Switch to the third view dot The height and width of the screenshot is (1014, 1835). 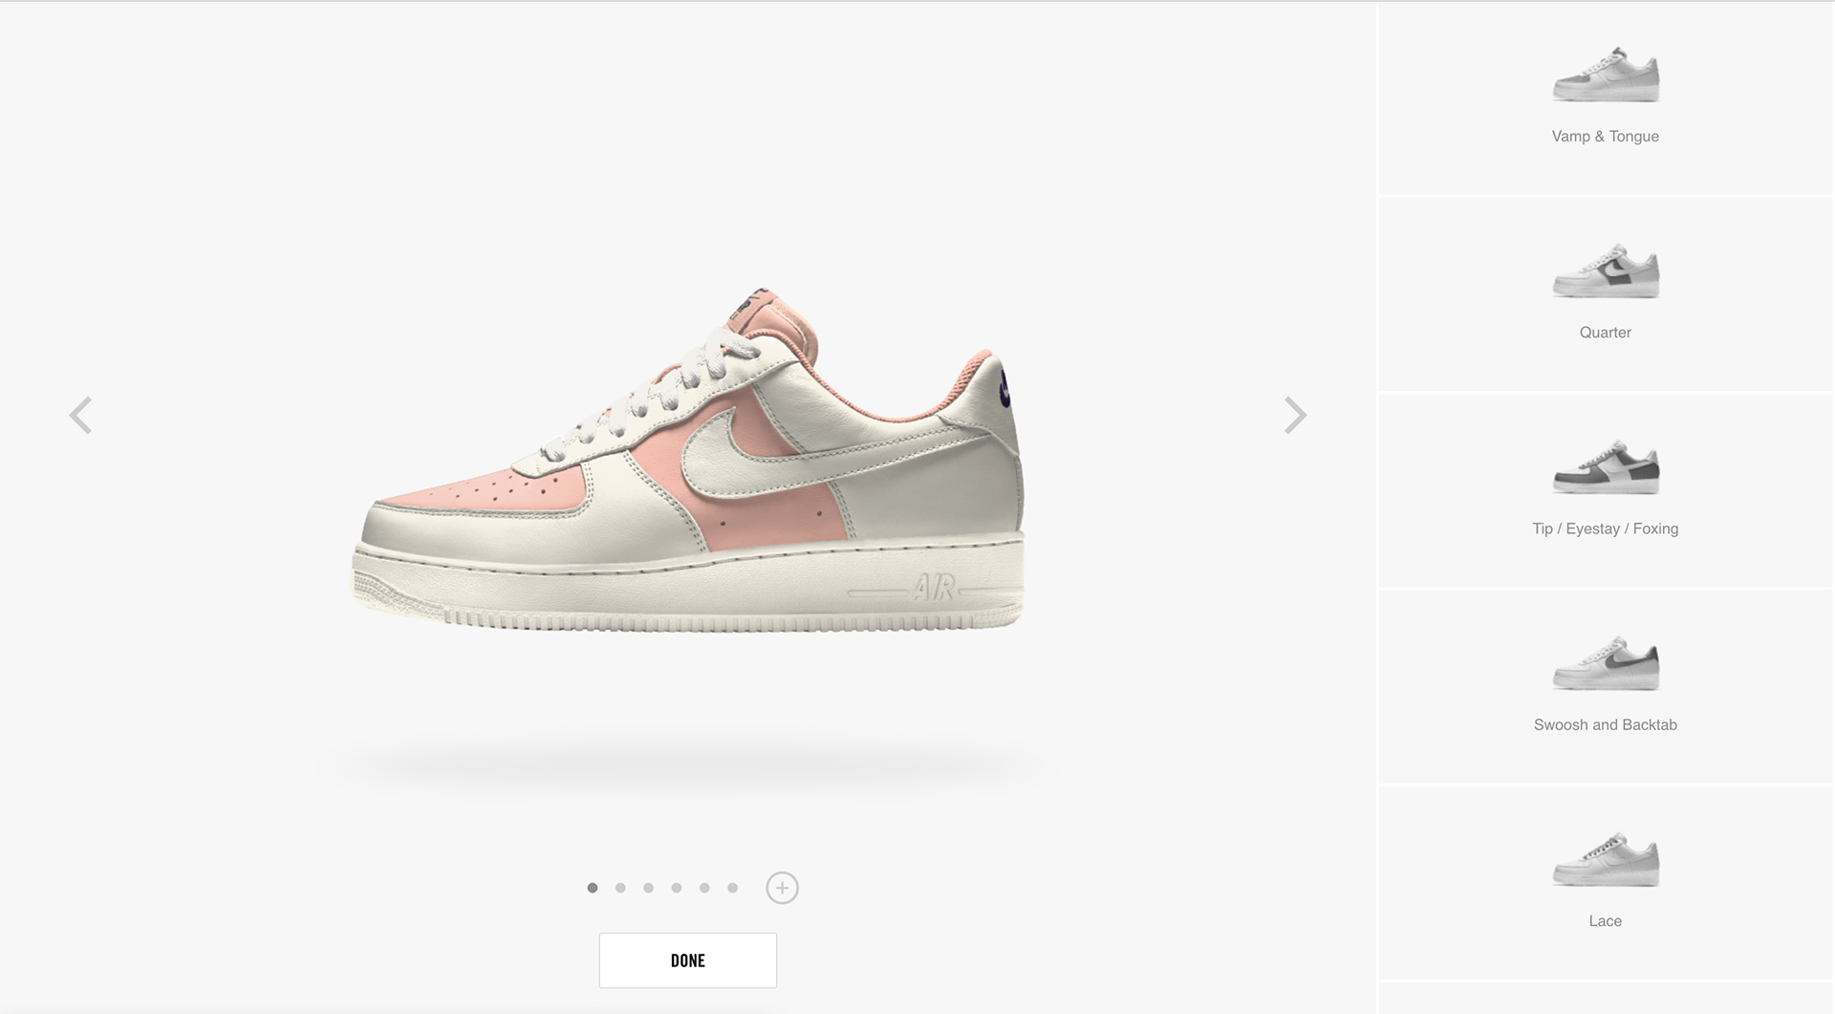pos(648,888)
